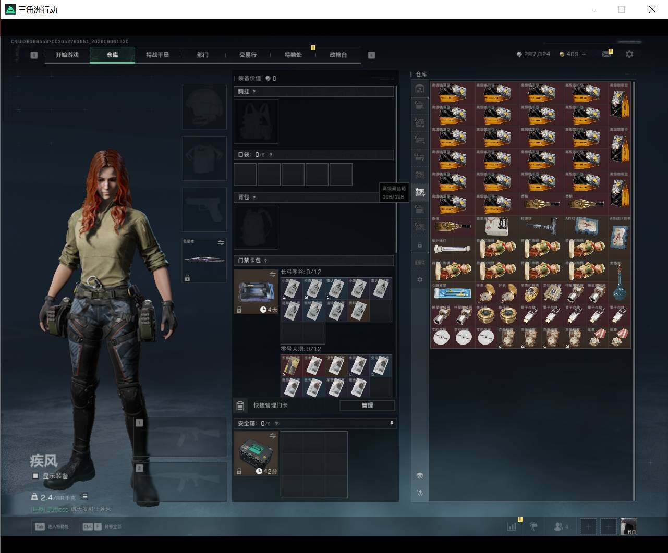Click the 快捷管理门卡 card icon

point(240,405)
